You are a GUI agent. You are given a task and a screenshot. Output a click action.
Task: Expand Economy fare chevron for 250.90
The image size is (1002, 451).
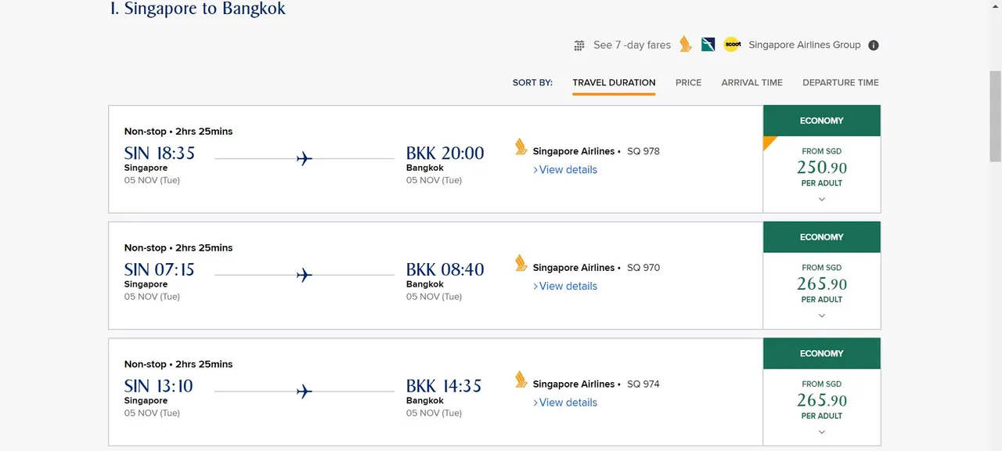822,199
